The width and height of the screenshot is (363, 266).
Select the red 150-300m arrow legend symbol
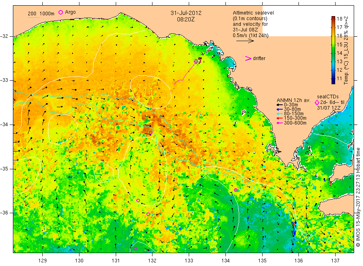(280, 118)
